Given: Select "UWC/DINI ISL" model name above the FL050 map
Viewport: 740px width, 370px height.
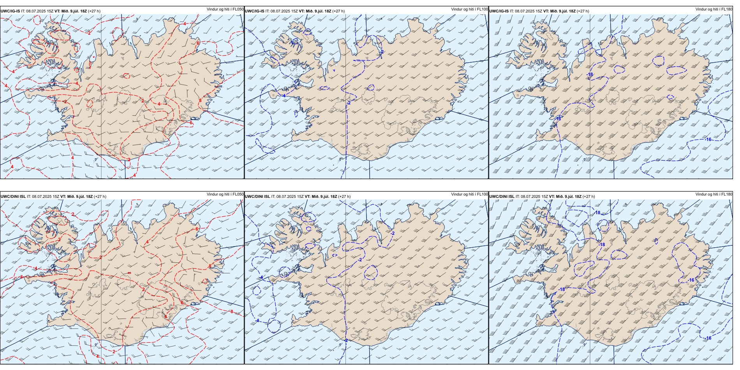Looking at the screenshot, I should point(13,197).
